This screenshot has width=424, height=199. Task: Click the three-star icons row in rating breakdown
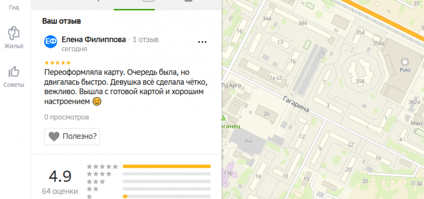point(96,181)
